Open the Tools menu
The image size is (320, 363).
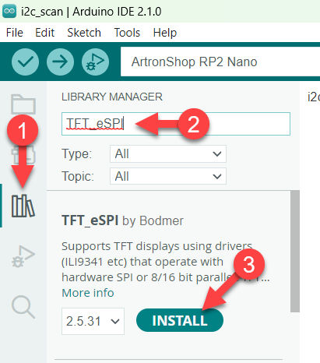pos(127,33)
